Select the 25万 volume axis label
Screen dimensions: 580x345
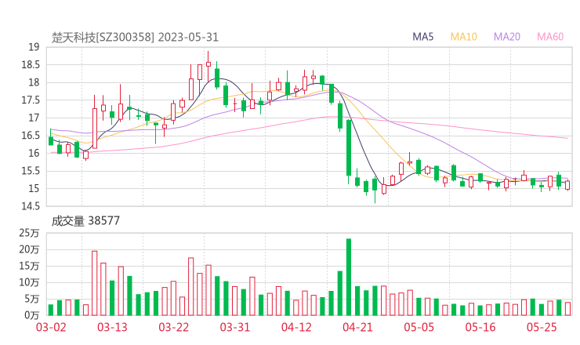[x=29, y=233]
